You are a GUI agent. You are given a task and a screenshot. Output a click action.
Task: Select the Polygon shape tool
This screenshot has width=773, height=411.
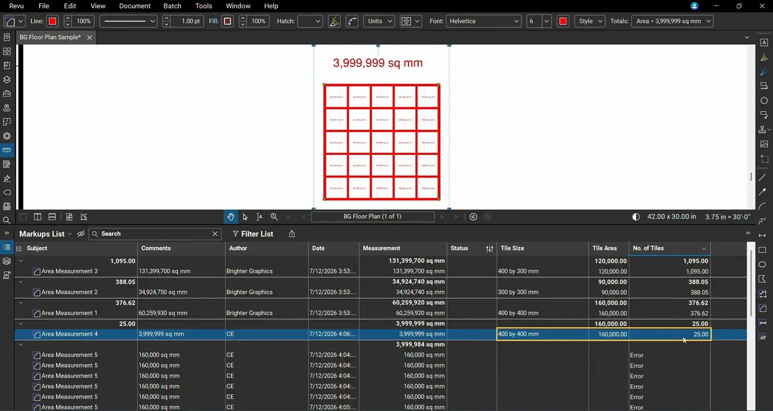pyautogui.click(x=763, y=279)
